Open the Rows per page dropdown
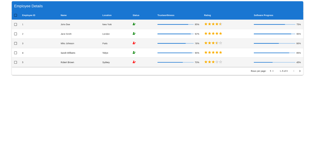 (271, 71)
